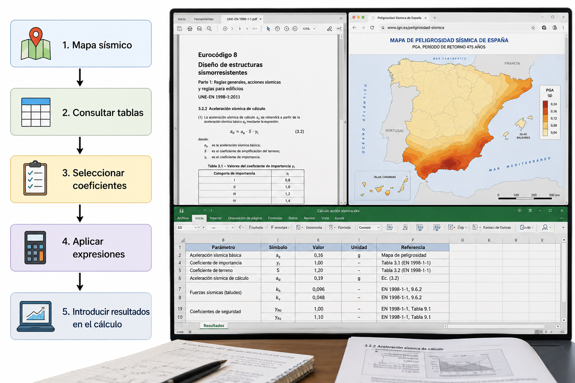Click the first ribbon icon after the number format combo box

390,227
